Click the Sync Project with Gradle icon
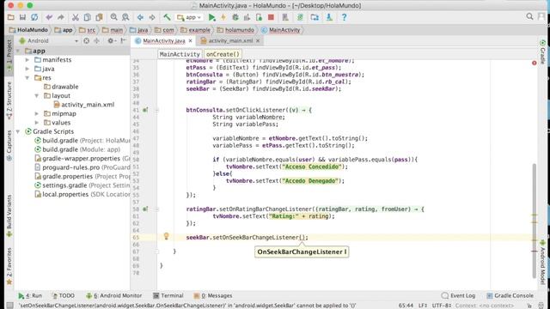Image resolution: width=550 pixels, height=309 pixels. [300, 17]
